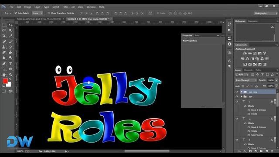279x157 pixels.
Task: Add a Brightness/Contrast adjustment
Action: (245, 53)
